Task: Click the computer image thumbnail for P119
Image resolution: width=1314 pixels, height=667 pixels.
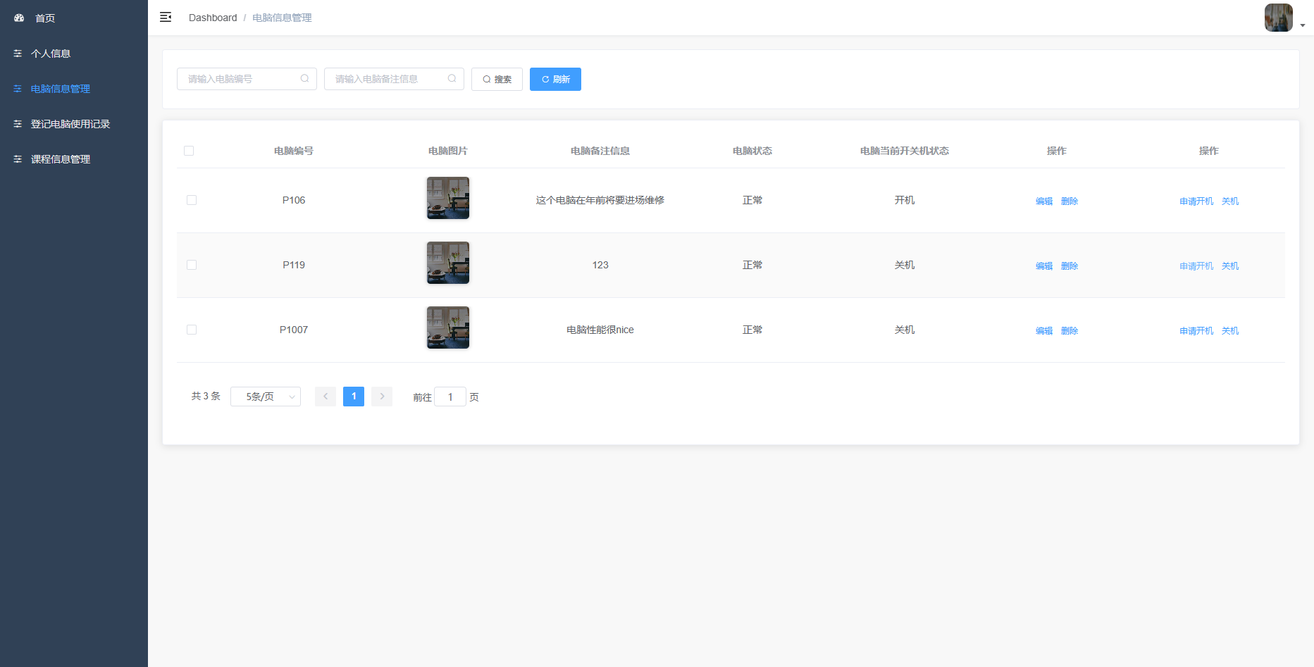Action: coord(447,263)
